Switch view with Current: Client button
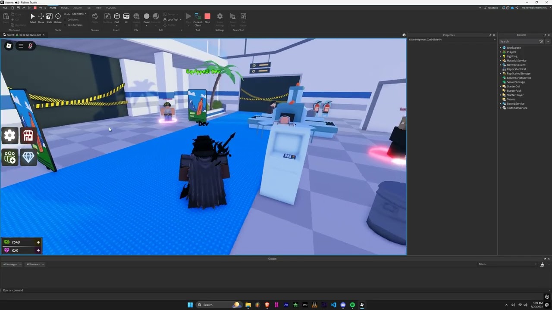 [198, 19]
